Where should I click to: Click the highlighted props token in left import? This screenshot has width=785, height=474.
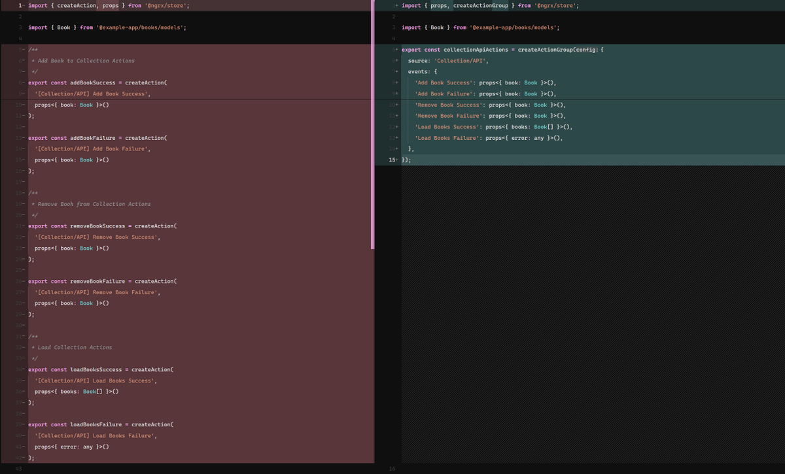pyautogui.click(x=110, y=5)
